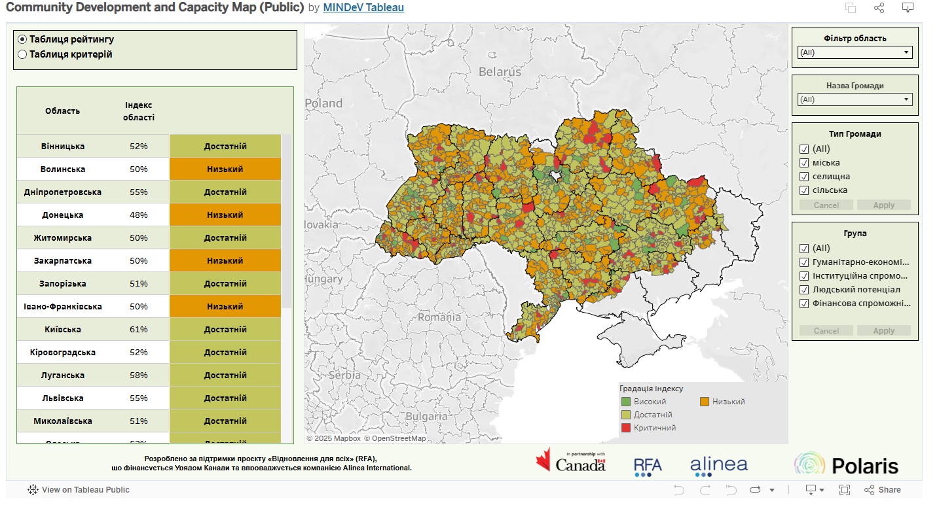Toggle the 'сільська' checkbox

click(x=804, y=190)
